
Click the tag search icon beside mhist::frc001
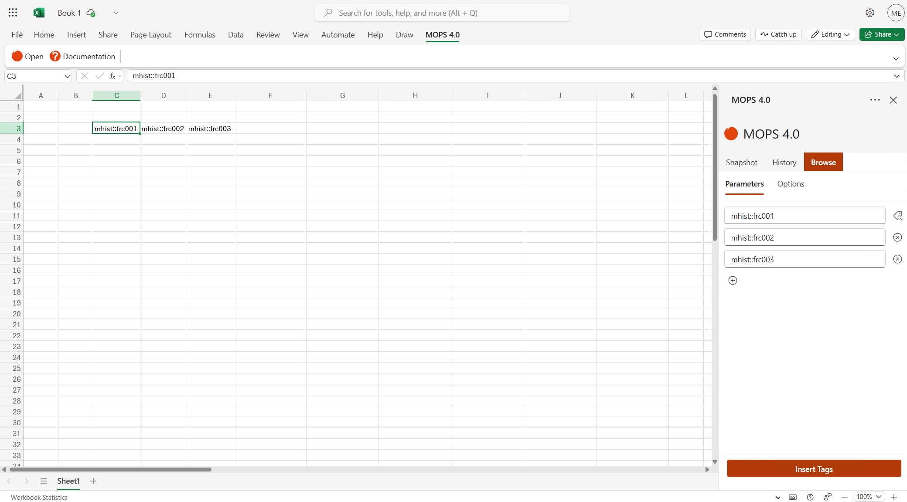(898, 215)
